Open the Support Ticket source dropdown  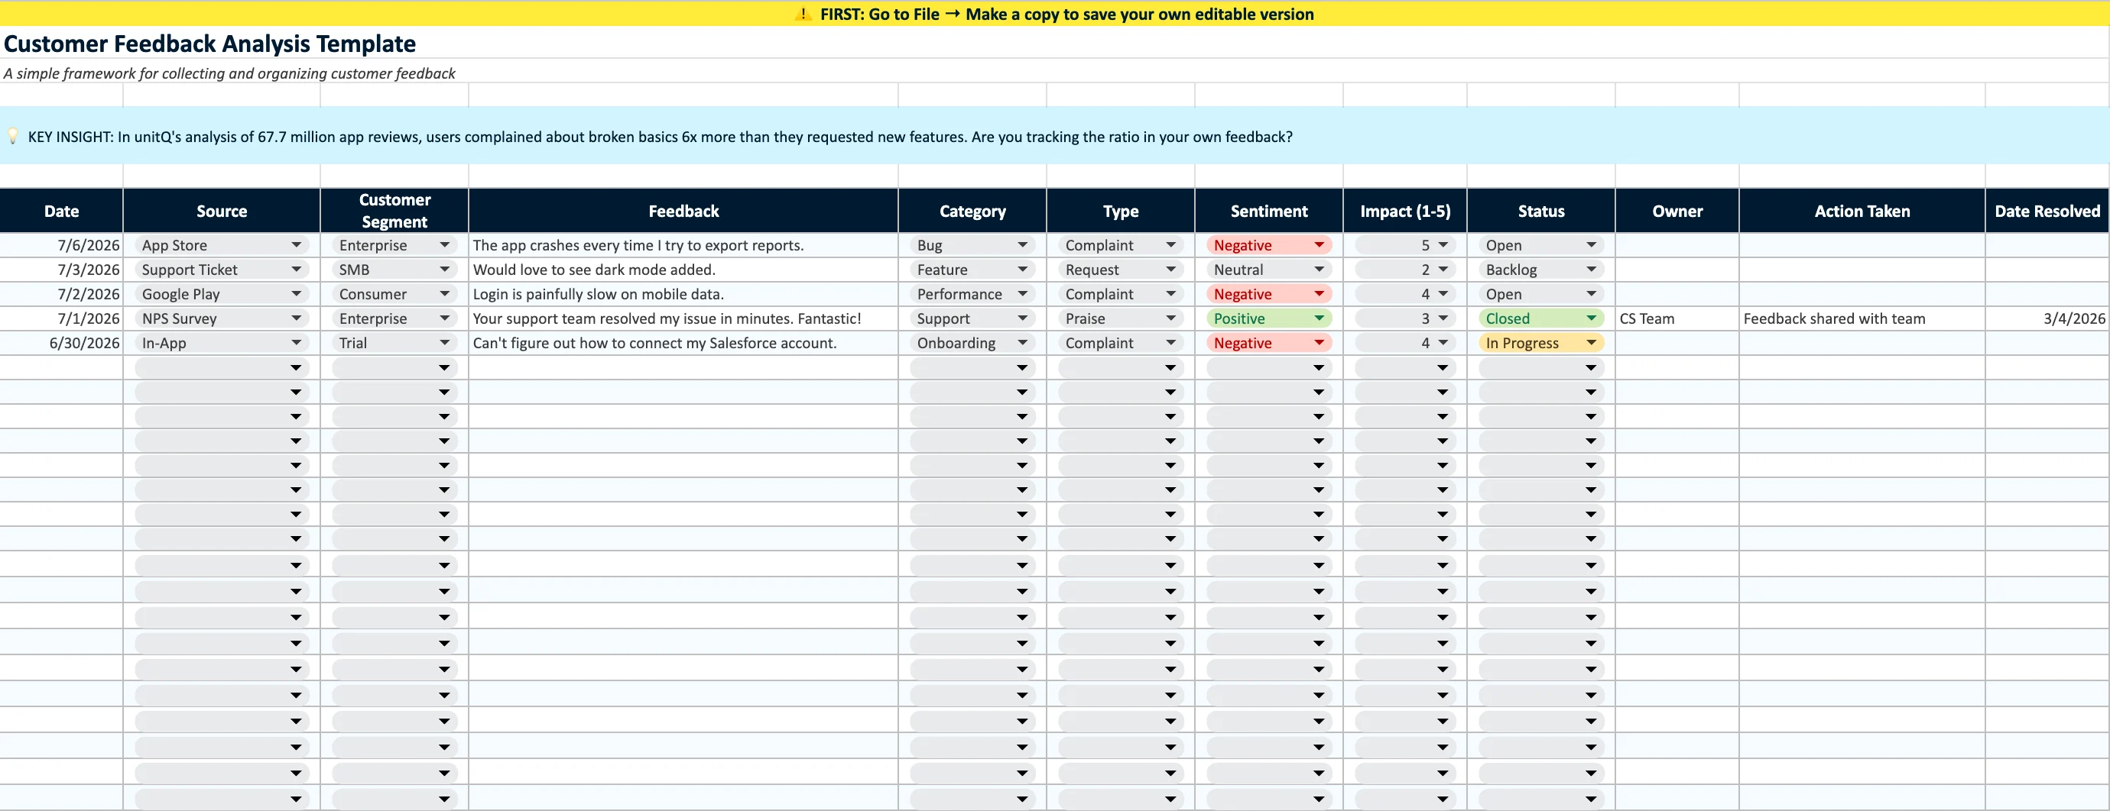click(221, 270)
